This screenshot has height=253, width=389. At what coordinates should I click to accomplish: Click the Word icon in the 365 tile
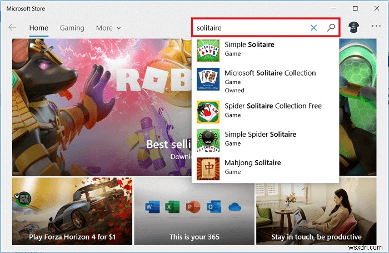[x=152, y=207]
